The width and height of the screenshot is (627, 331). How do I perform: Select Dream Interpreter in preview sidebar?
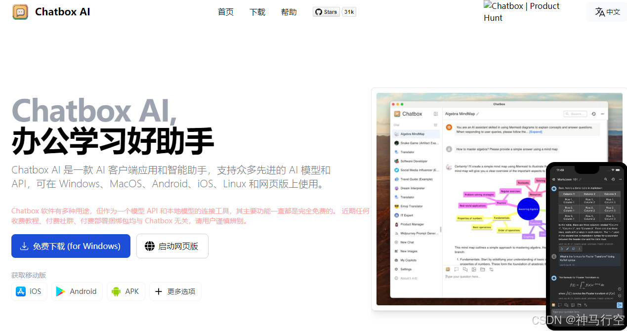click(x=416, y=188)
